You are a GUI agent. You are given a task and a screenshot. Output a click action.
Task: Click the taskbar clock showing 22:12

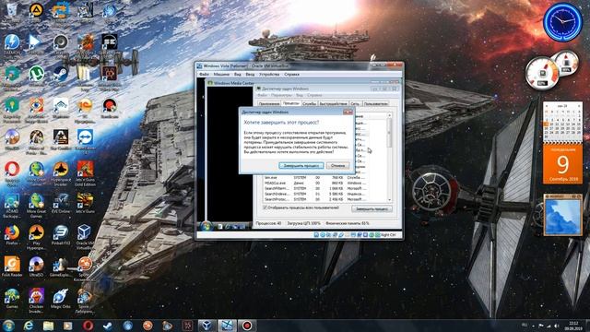[573, 326]
